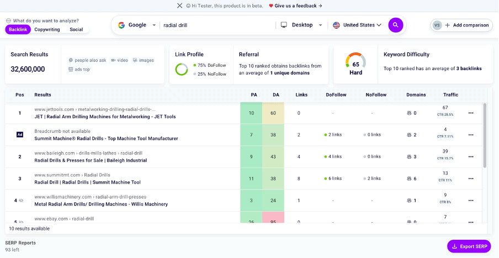Sort results by the DA column header
Image resolution: width=499 pixels, height=258 pixels.
click(x=275, y=95)
